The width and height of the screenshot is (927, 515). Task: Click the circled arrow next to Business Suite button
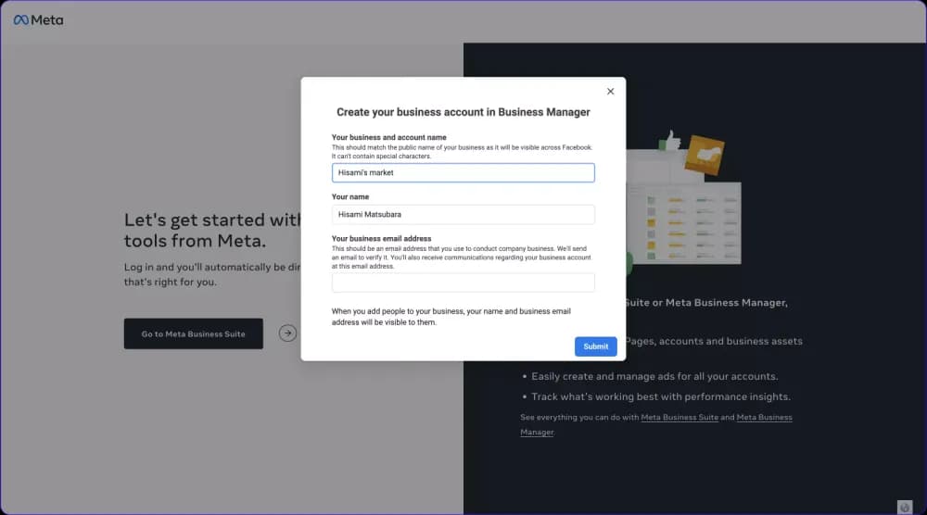(288, 333)
